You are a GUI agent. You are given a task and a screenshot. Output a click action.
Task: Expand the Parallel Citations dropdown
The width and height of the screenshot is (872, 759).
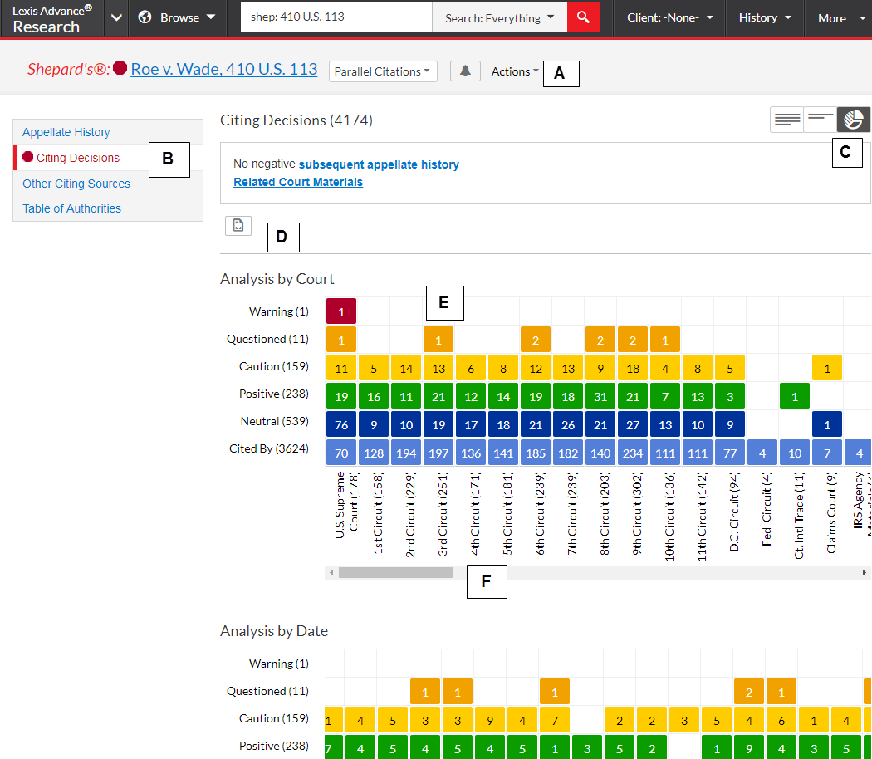(x=383, y=71)
